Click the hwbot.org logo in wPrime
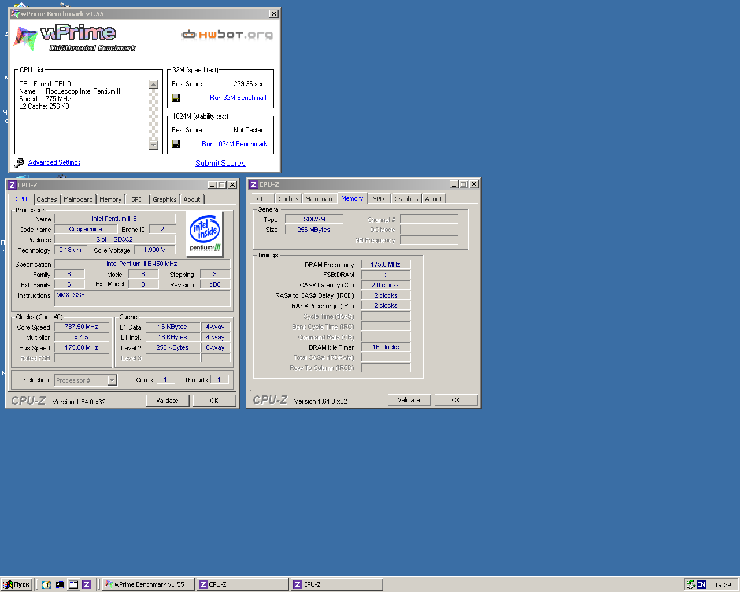Screen dimensions: 740x592 227,35
